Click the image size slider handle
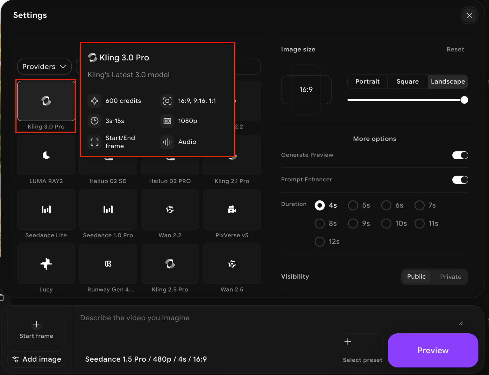489x375 pixels. [464, 100]
